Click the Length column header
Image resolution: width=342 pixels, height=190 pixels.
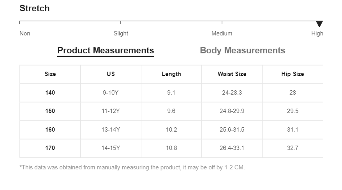[x=171, y=74]
